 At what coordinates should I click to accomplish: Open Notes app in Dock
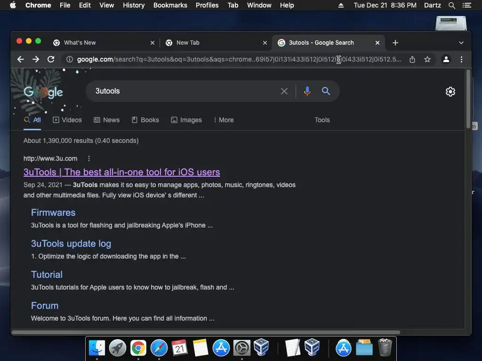[x=201, y=348]
